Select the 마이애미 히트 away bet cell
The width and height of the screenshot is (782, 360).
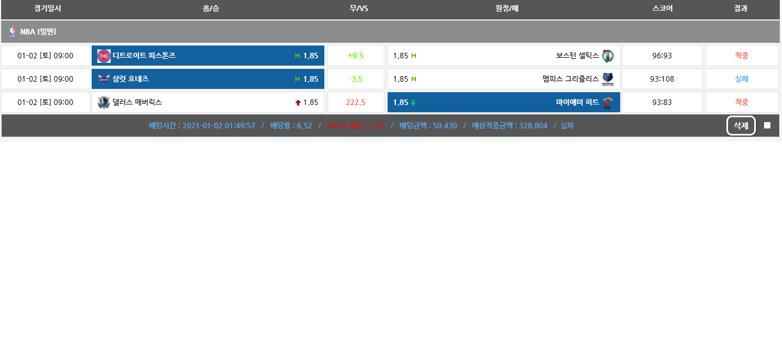coord(503,102)
